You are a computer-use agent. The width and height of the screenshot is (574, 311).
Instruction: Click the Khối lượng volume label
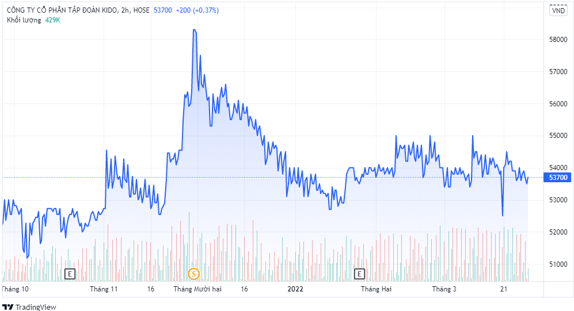coord(24,20)
